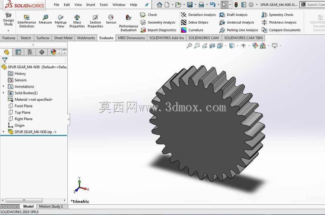Create a New document
Screen dimensions: 325x215
click(x=167, y=4)
